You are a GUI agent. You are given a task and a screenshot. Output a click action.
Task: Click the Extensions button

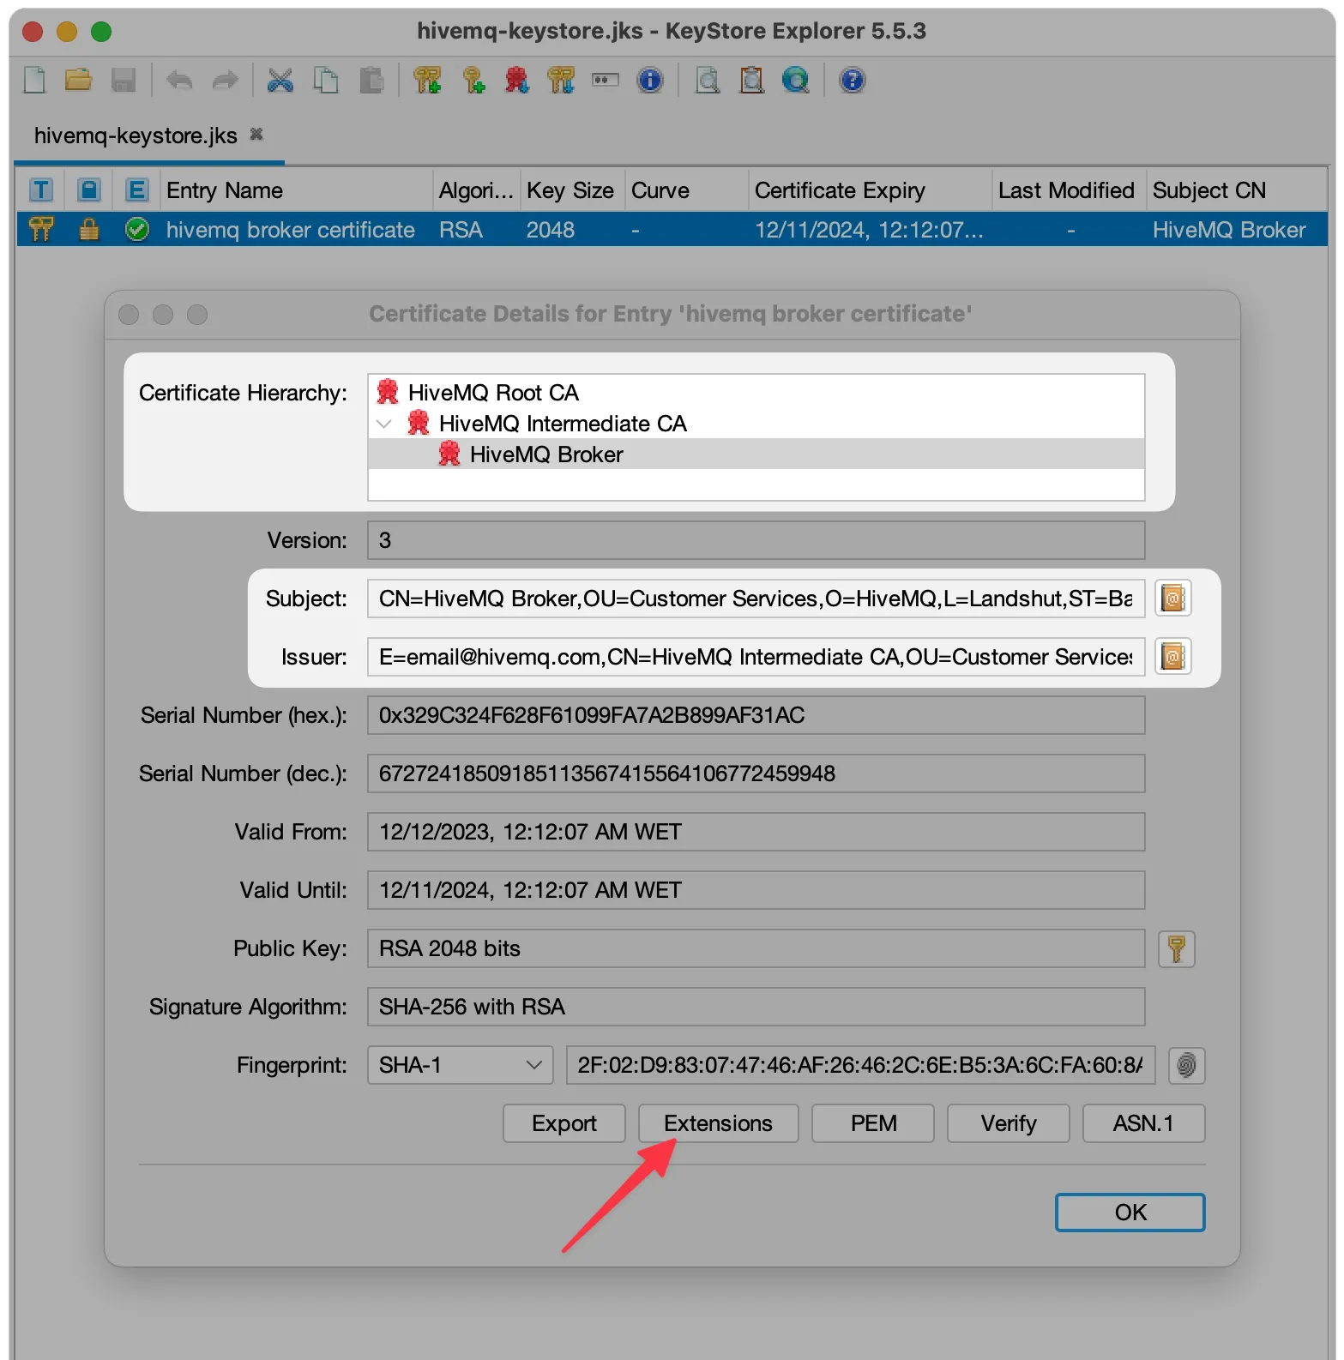[718, 1123]
